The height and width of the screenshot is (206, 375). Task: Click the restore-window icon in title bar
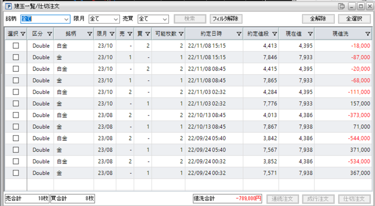coord(342,6)
